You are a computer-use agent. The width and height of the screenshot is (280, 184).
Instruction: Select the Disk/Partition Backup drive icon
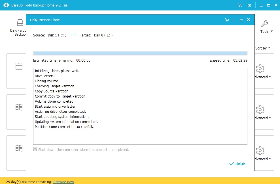coord(20,23)
